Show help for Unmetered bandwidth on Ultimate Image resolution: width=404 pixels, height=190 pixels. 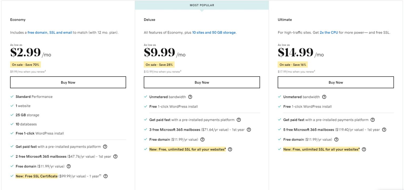tap(324, 97)
